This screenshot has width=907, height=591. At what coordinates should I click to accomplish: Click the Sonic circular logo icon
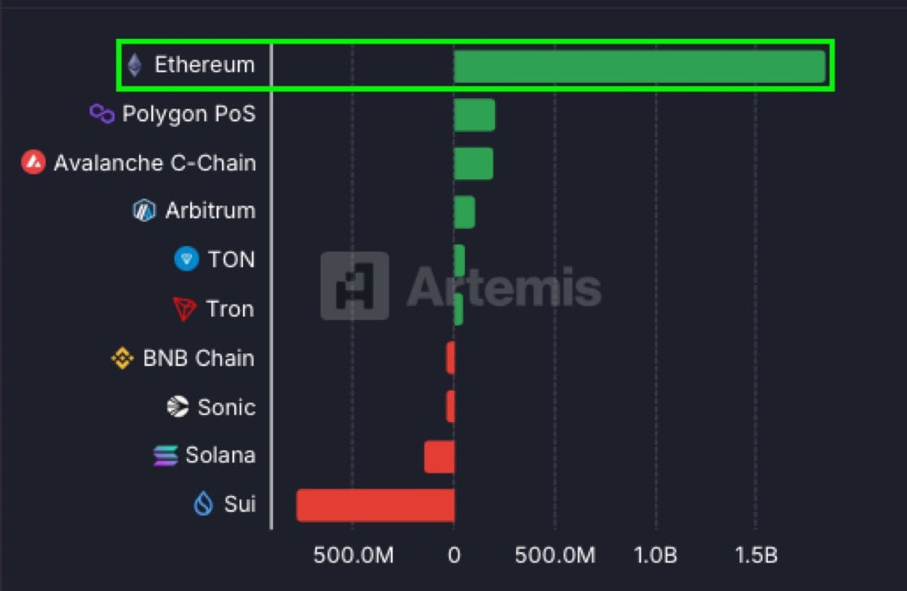[x=178, y=407]
